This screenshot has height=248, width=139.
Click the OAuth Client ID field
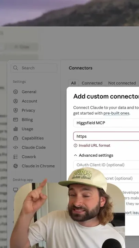106,165
